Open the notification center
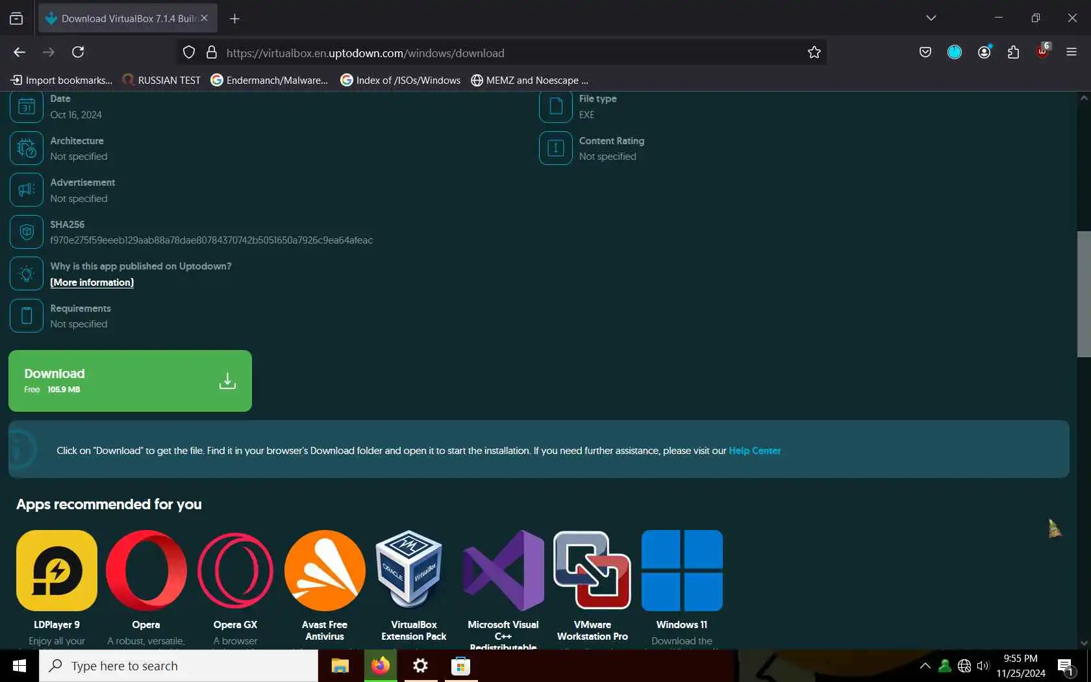 tap(1066, 666)
